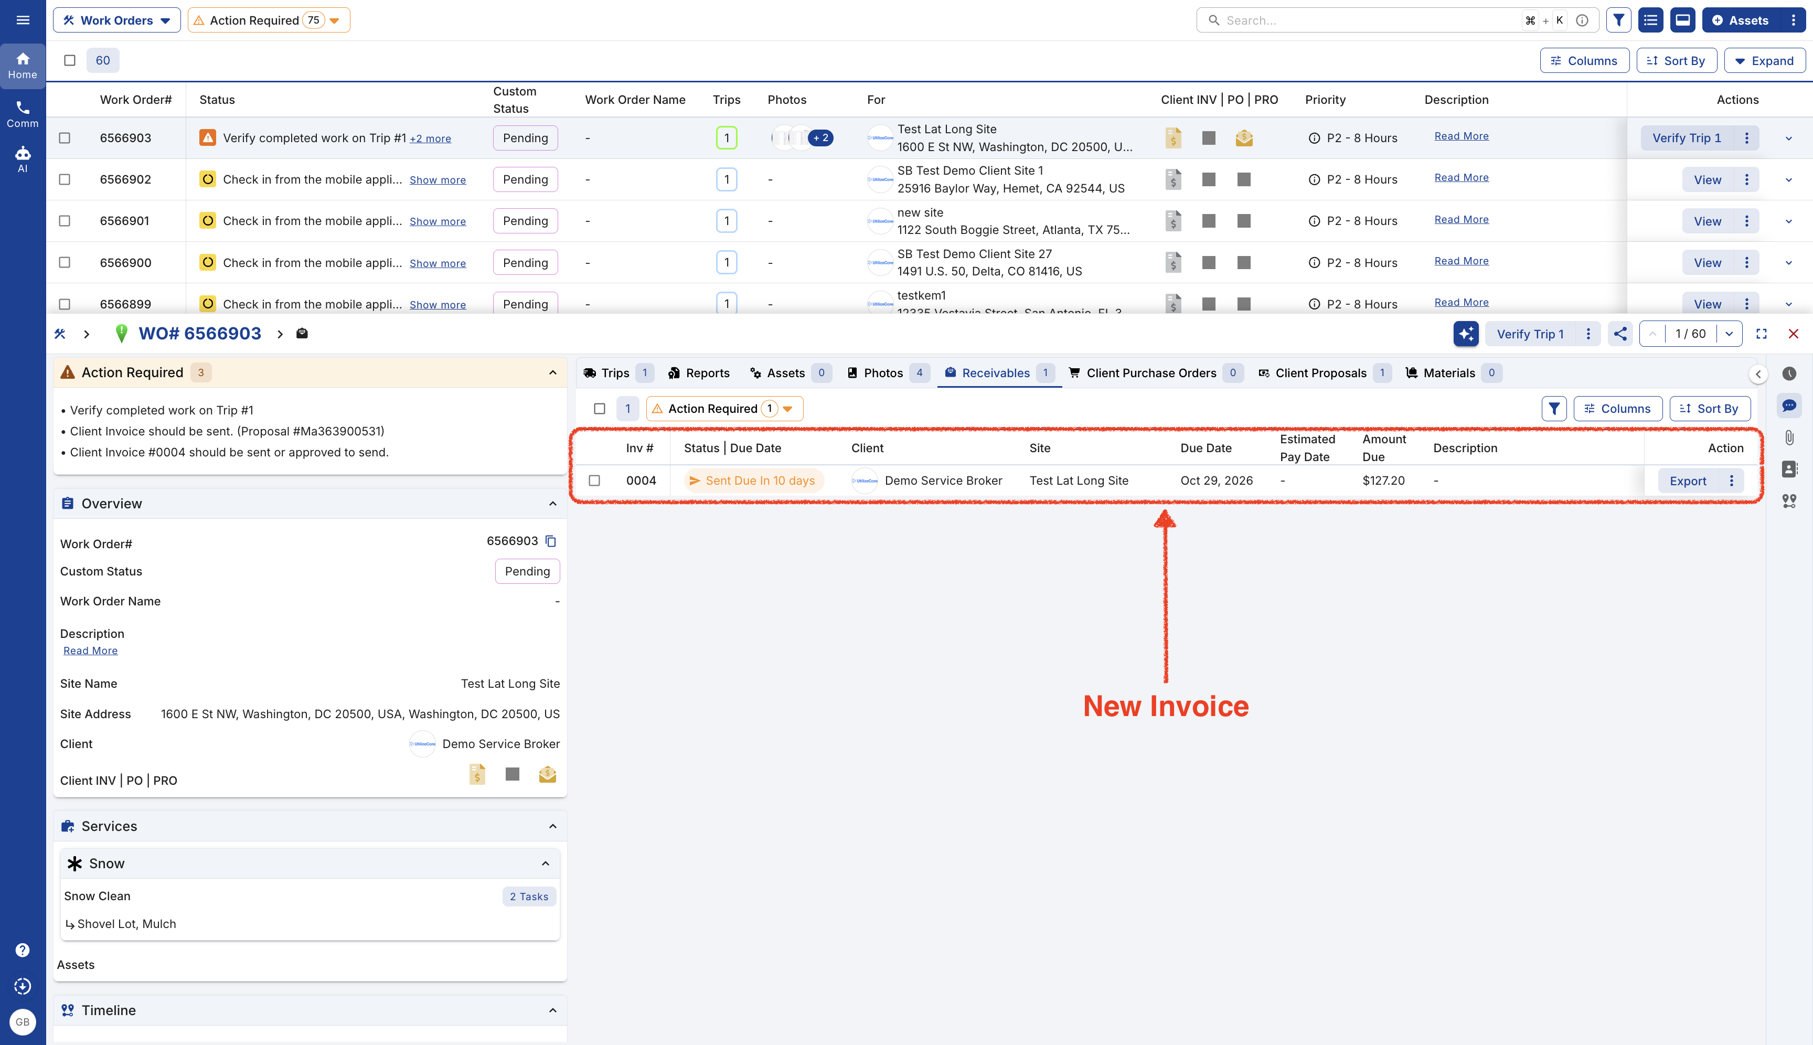Open Work Orders module dropdown
Screen dimensions: 1813x1045
pyautogui.click(x=116, y=20)
